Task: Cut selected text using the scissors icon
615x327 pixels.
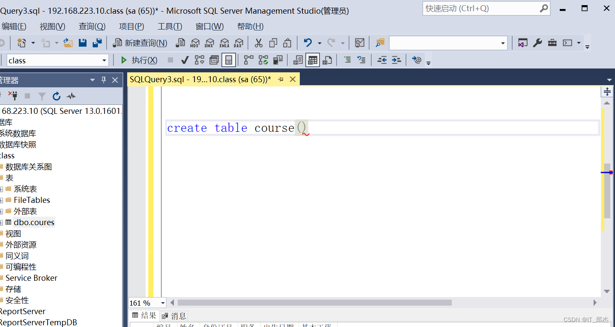Action: [x=259, y=43]
